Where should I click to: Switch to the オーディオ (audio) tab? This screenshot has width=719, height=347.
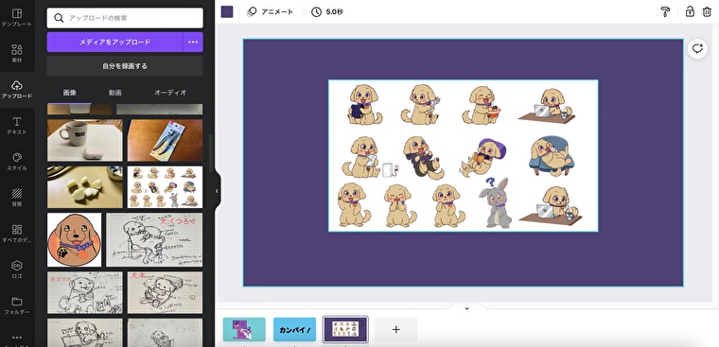(x=170, y=93)
